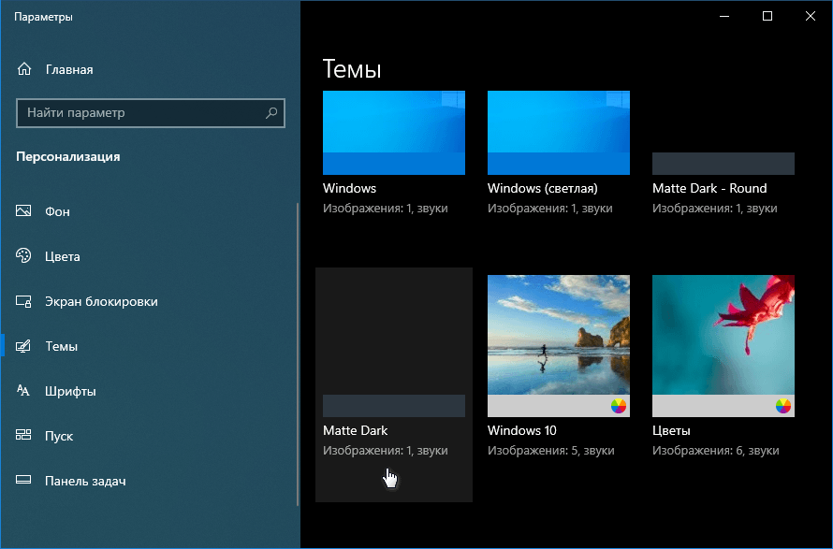The width and height of the screenshot is (833, 549).
Task: Select the Темы section in sidebar
Action: 150,346
